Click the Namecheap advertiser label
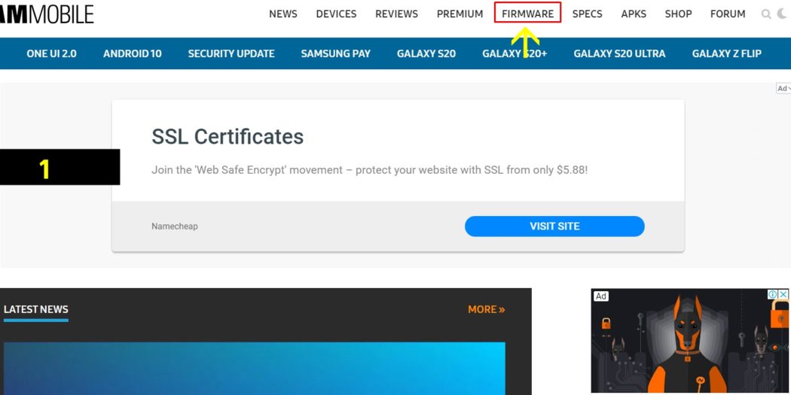791x395 pixels. coord(175,226)
